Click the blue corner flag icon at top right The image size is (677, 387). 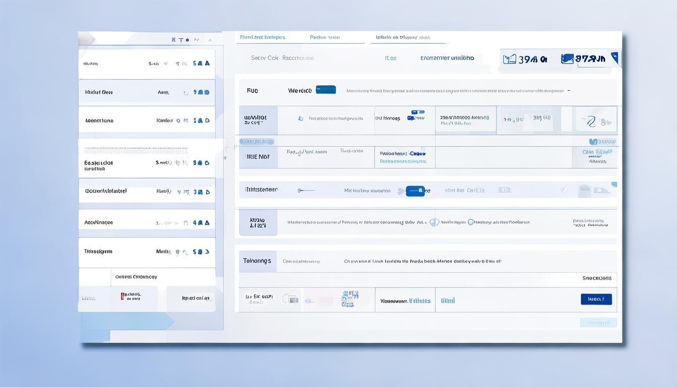coord(615,57)
